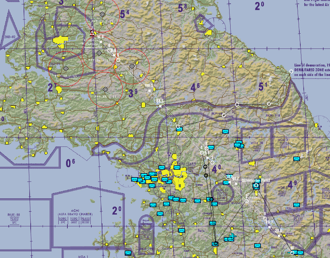Click the leg marker square below 16.8
The image size is (330, 258).
[x=101, y=42]
